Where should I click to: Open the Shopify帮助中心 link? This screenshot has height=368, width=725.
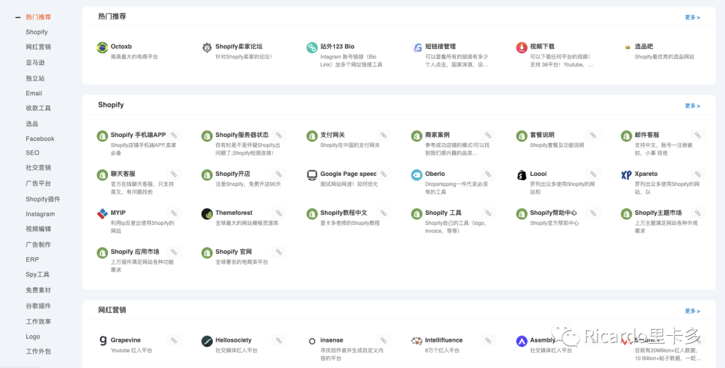tap(553, 213)
